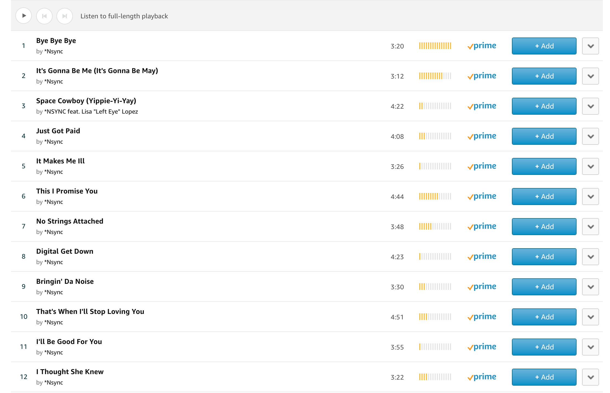Viewport: 610px width, 393px height.
Task: Click popularity bar for This I Promise You
Action: coord(435,196)
